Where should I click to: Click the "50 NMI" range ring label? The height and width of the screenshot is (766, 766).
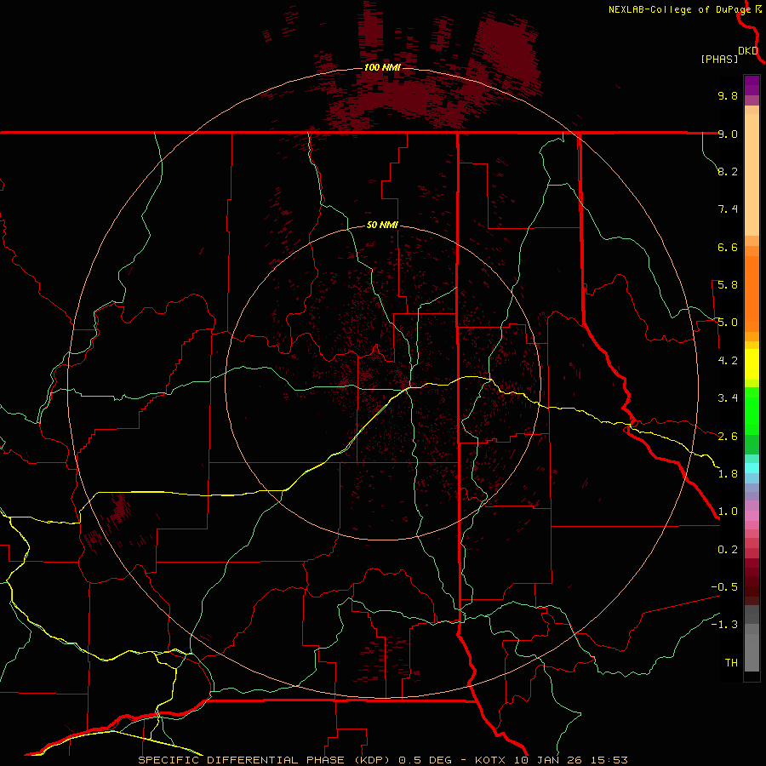[x=382, y=226]
